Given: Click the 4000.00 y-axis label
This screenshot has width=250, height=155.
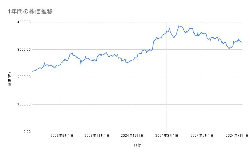Looking at the screenshot, I should 24,22.
